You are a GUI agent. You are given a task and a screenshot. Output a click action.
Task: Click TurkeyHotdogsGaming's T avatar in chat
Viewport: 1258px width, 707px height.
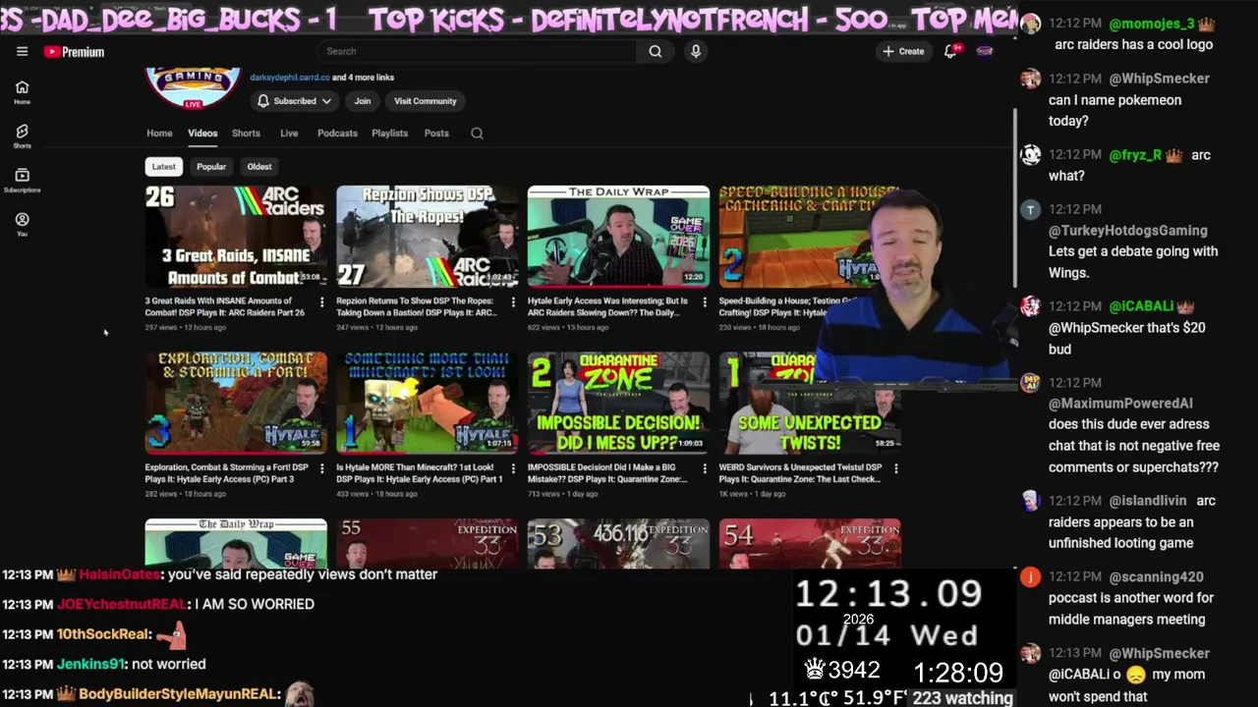click(x=1030, y=209)
